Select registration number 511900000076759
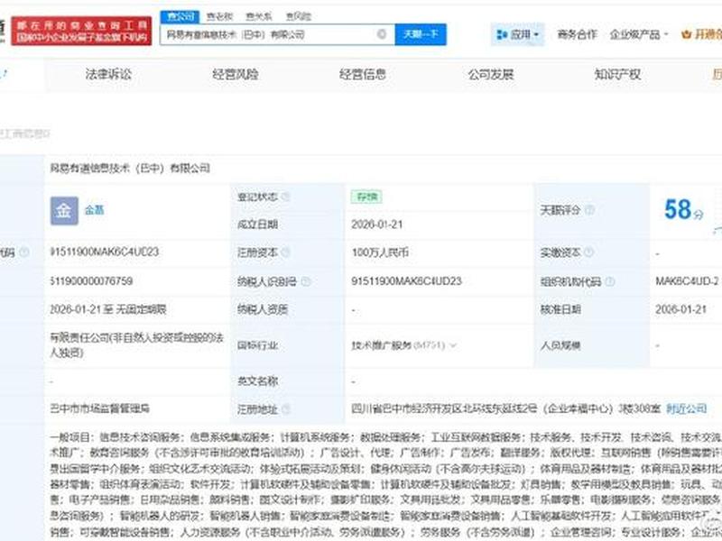Viewport: 722px width, 541px height. 92,281
